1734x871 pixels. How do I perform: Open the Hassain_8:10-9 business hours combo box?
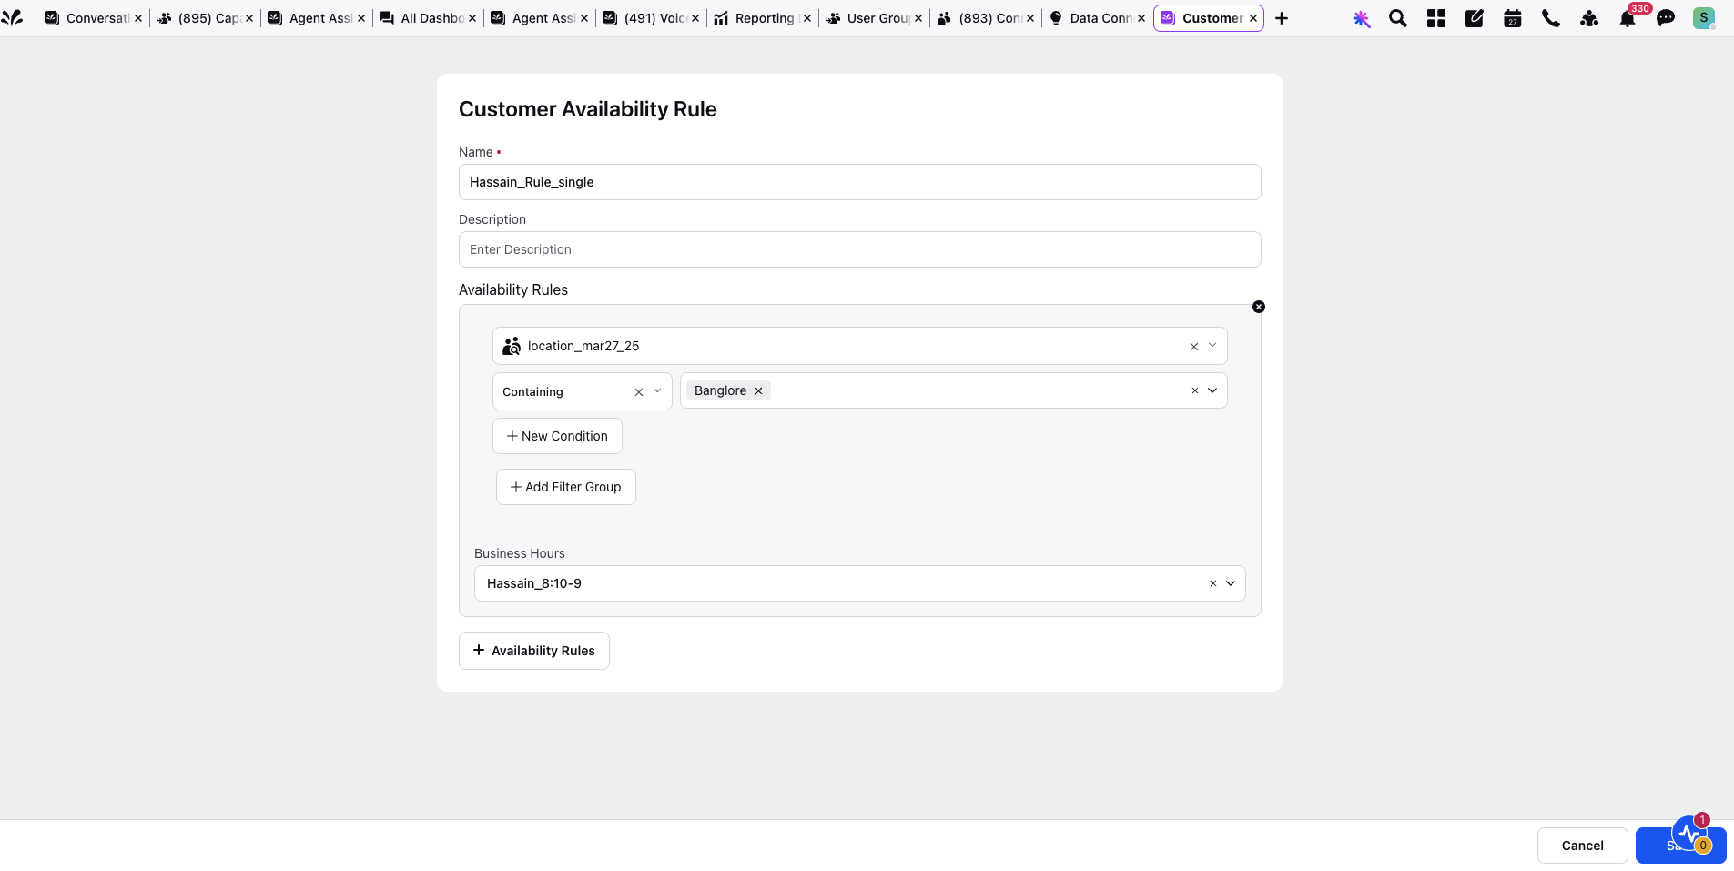859,583
